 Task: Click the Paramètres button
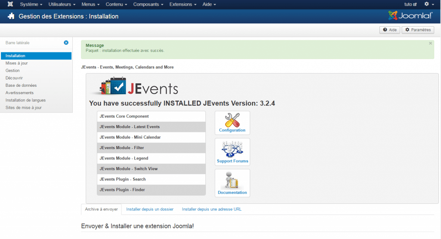[418, 30]
